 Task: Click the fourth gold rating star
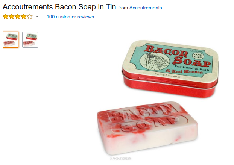pyautogui.click(x=24, y=17)
